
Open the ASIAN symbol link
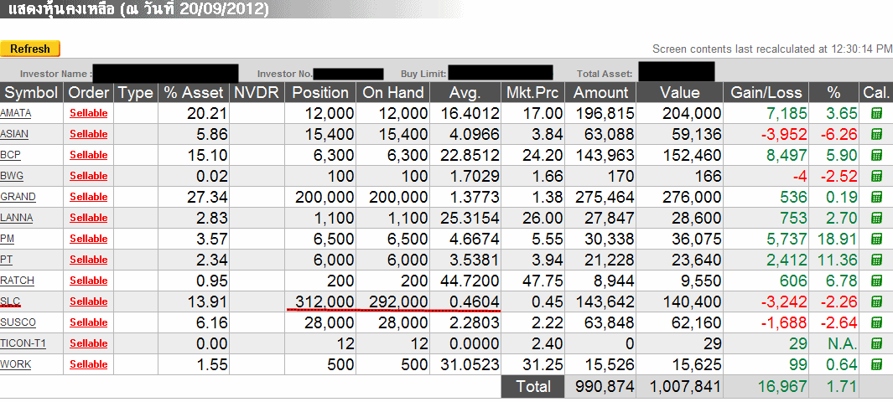pos(14,134)
